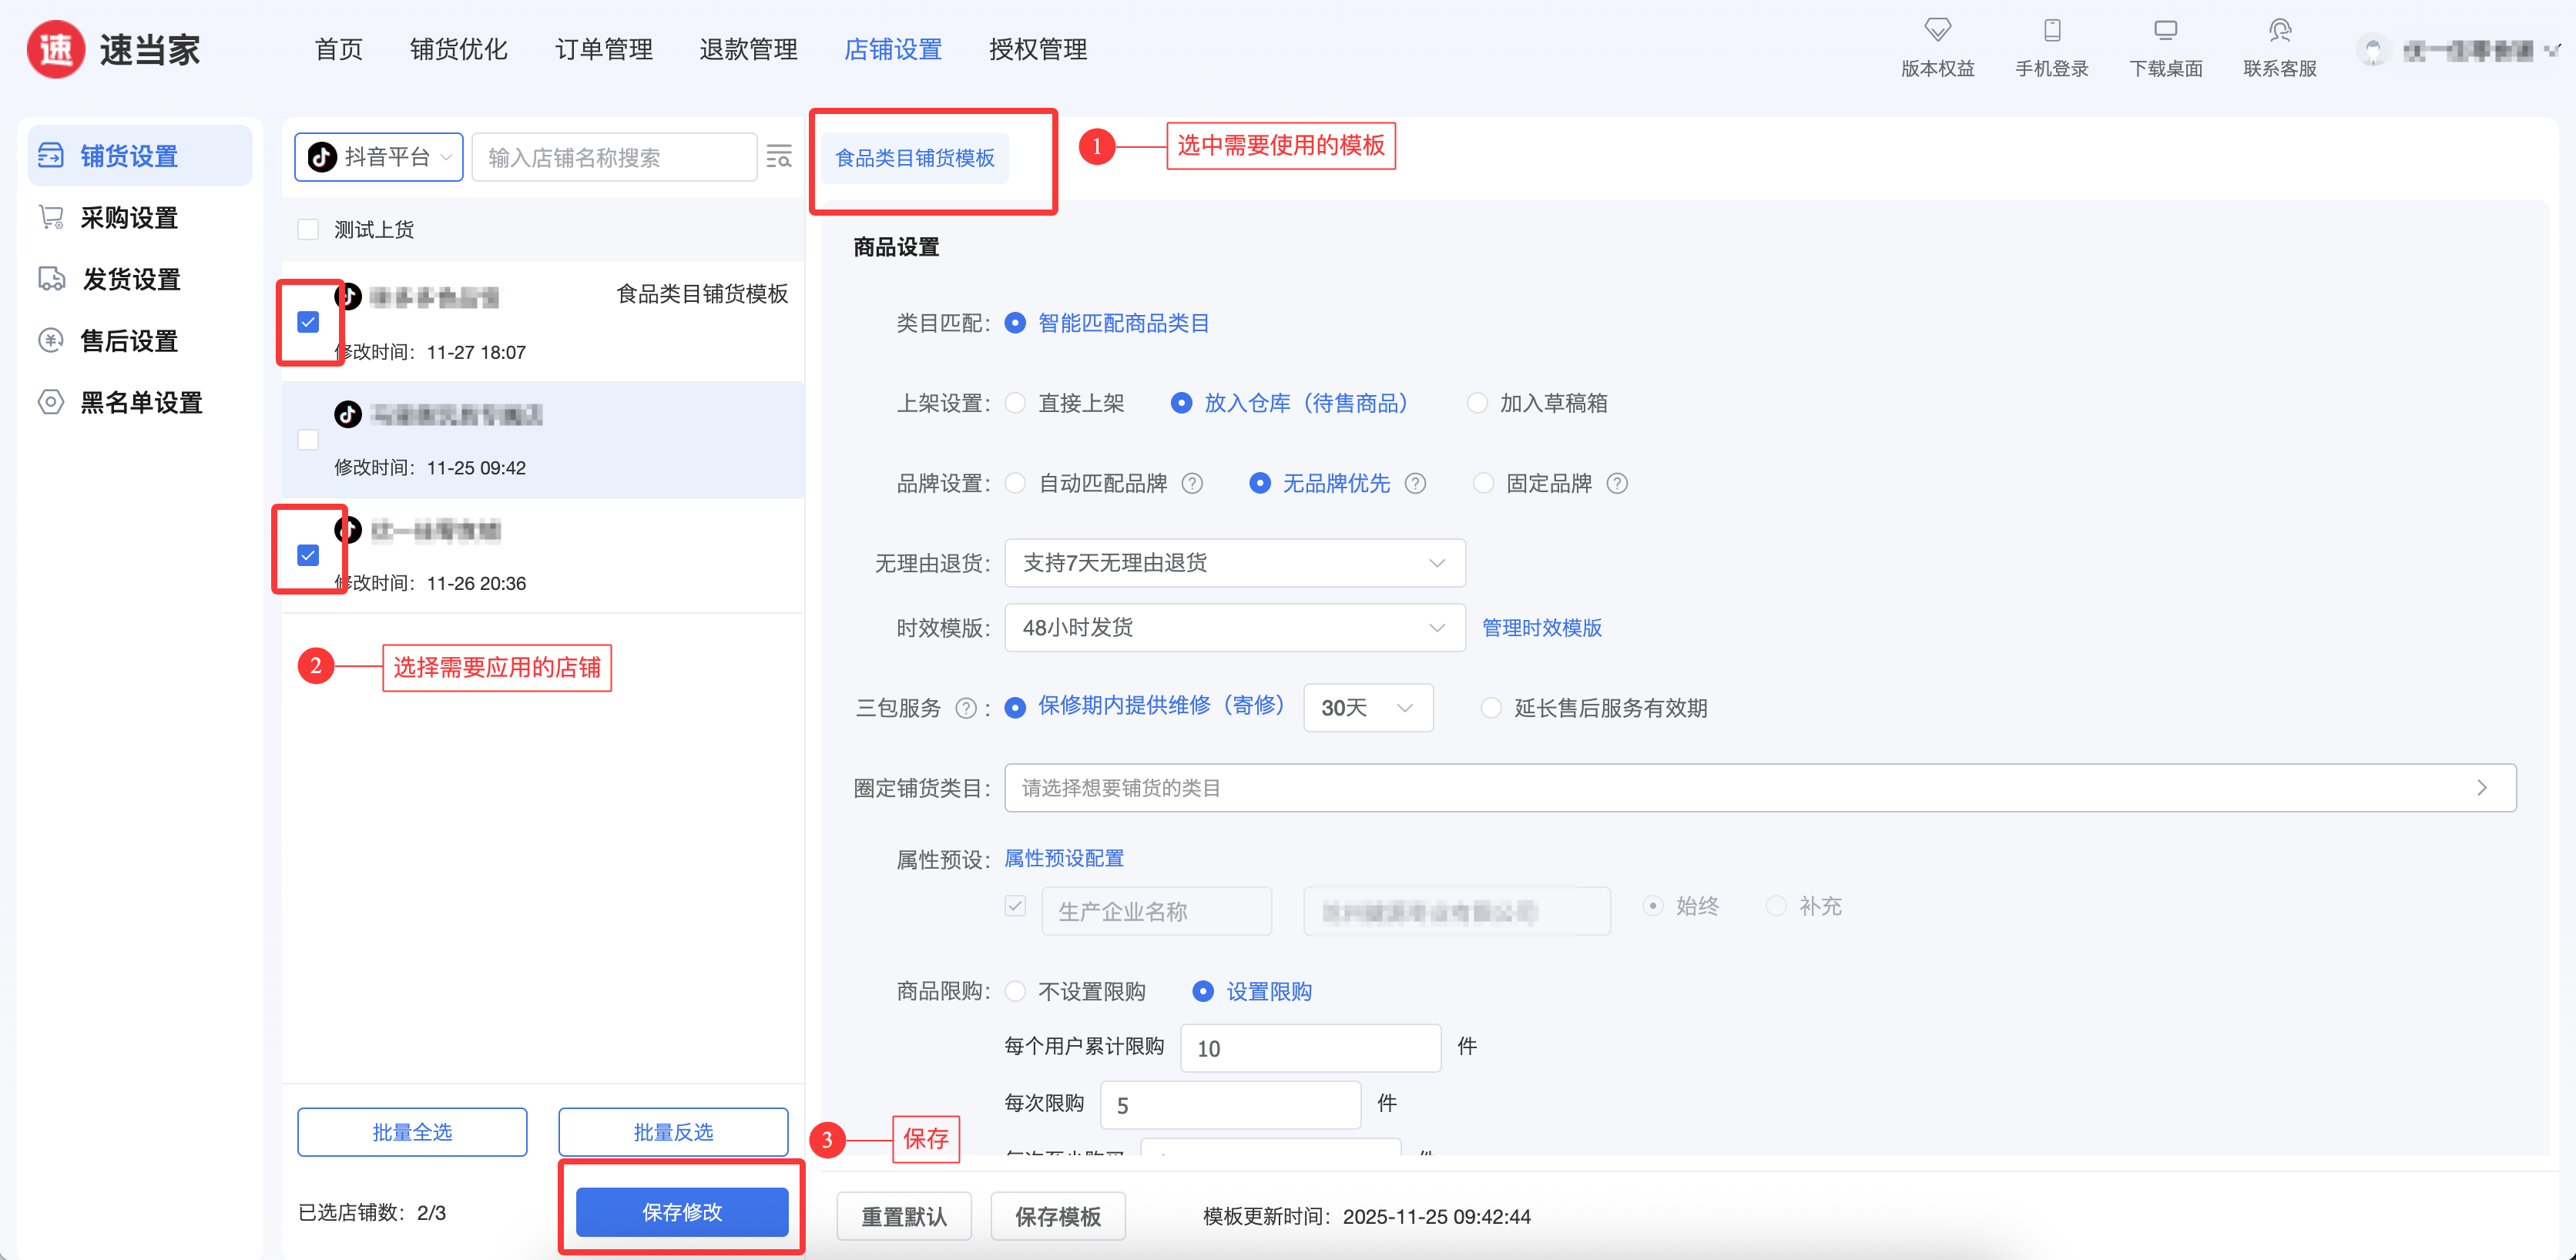Select the 食品类目铺货模板 tab
Image resolution: width=2576 pixels, height=1260 pixels.
click(914, 158)
